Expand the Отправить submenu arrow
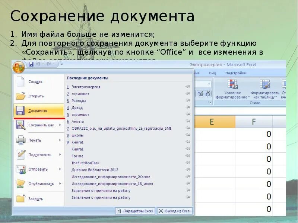The image size is (298, 223). 60,169
